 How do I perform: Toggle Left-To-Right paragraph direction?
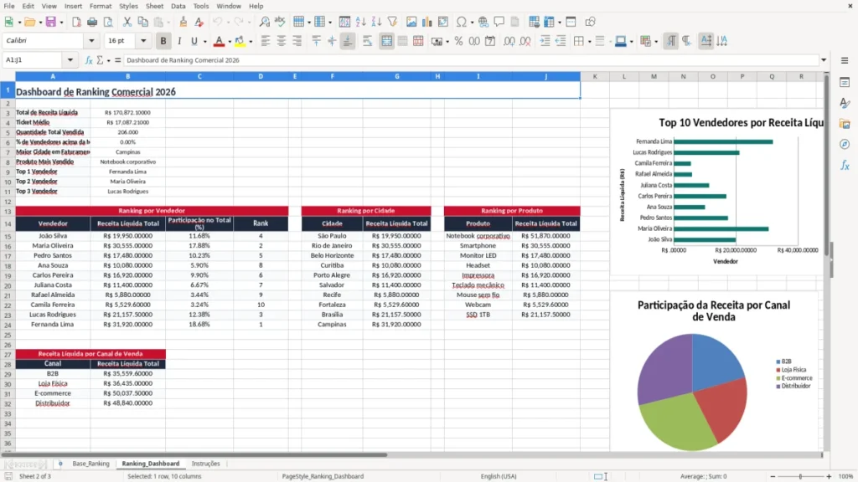(671, 41)
